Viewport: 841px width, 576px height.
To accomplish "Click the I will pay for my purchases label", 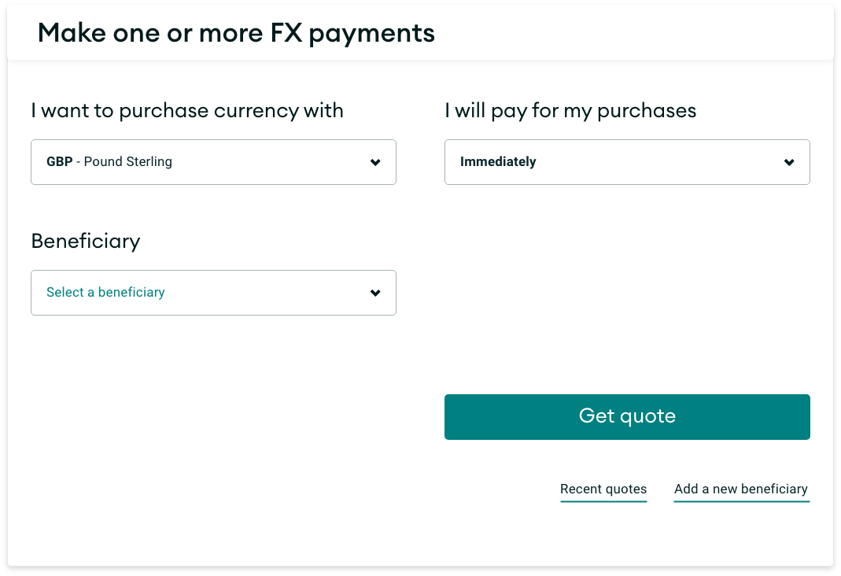I will point(570,111).
